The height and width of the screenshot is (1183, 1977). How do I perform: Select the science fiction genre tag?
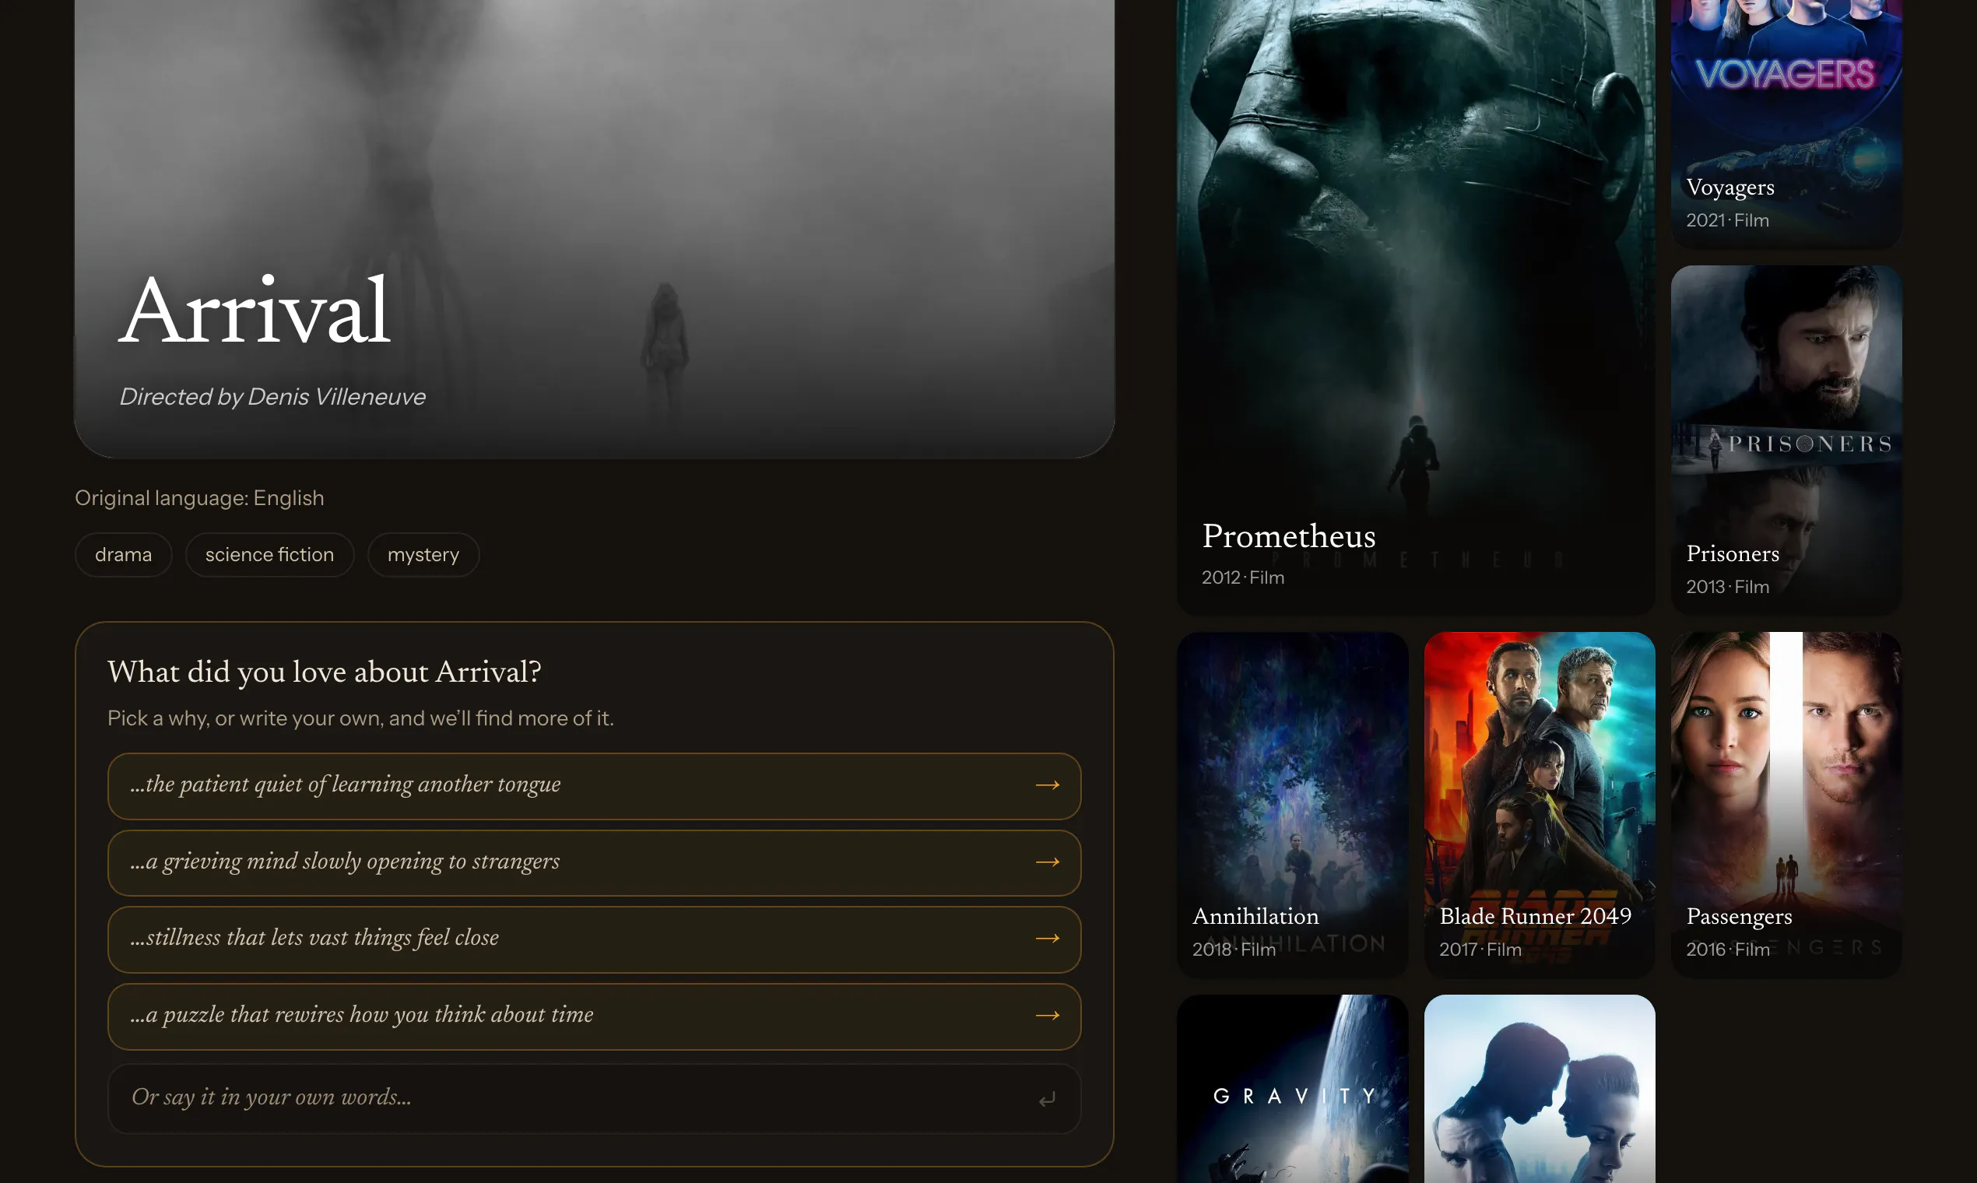click(x=269, y=555)
